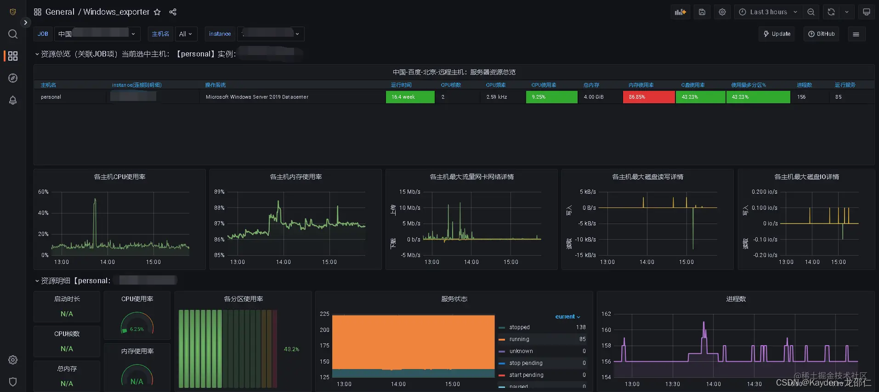Cycle the view mode monitor icon
The image size is (879, 392).
pos(867,12)
